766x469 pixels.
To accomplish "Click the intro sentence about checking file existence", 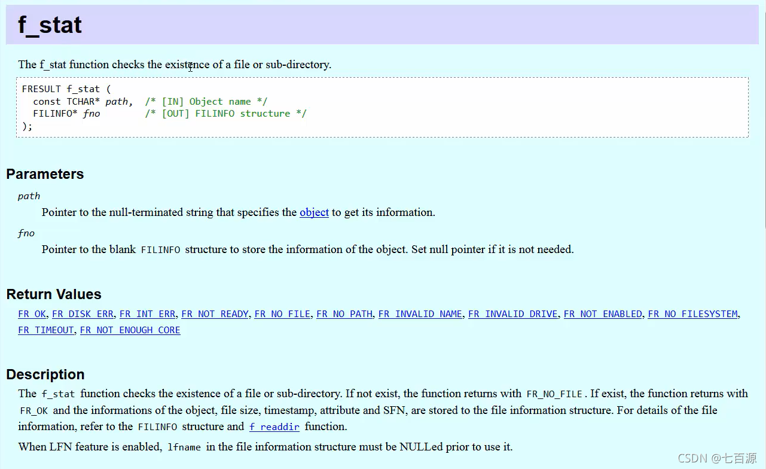I will pyautogui.click(x=175, y=65).
